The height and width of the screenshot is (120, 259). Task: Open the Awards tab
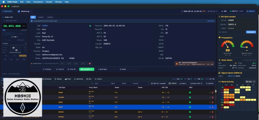pos(58,79)
